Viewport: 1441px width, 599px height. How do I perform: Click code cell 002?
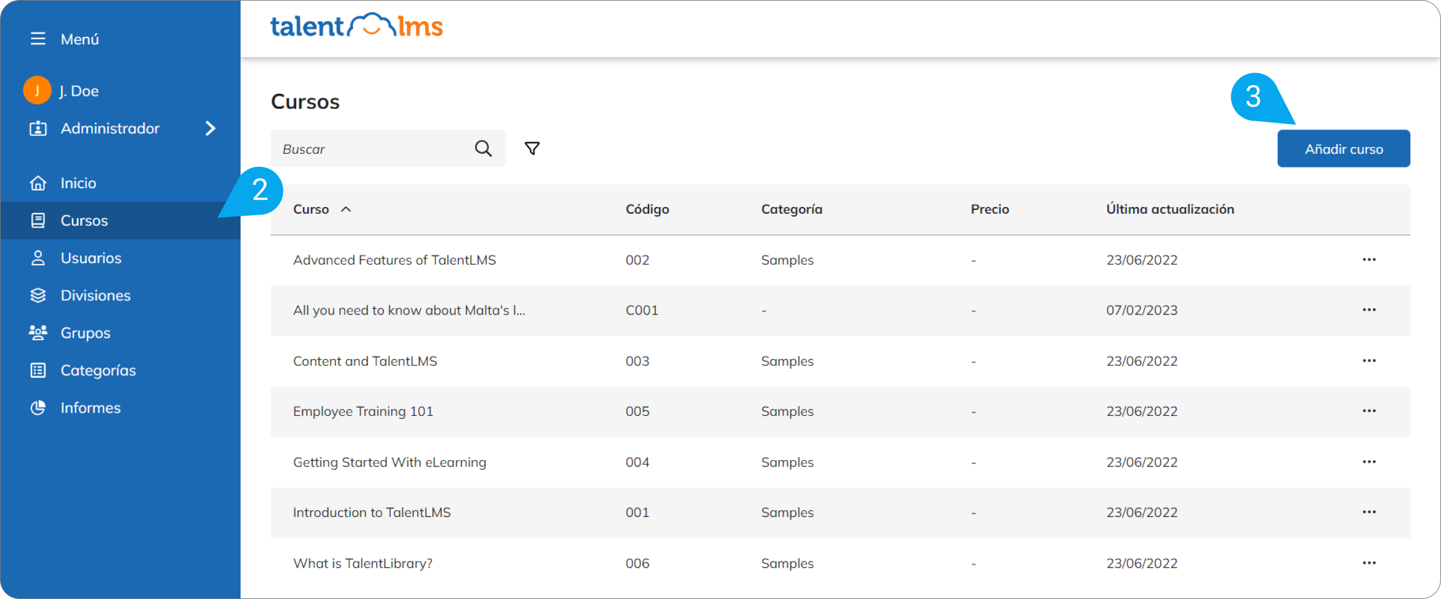[x=637, y=260]
